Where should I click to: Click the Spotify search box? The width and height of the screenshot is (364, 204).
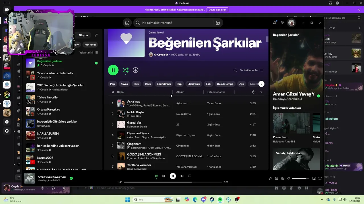pos(173,23)
